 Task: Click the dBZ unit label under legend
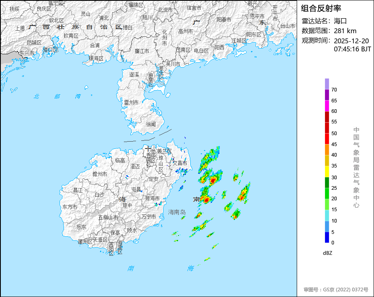pos(327,253)
